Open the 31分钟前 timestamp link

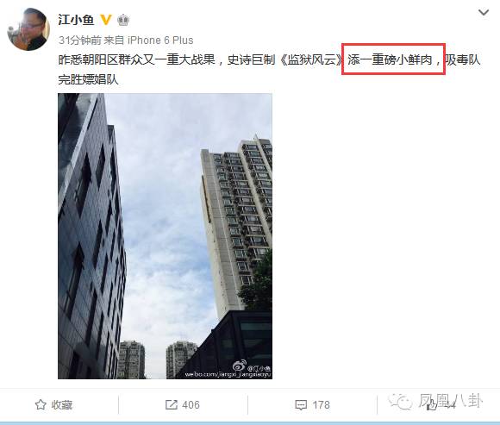pyautogui.click(x=79, y=41)
